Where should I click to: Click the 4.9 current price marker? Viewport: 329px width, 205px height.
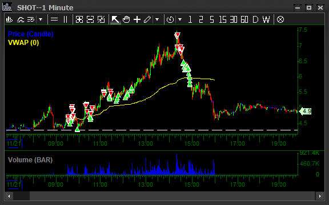(x=305, y=111)
